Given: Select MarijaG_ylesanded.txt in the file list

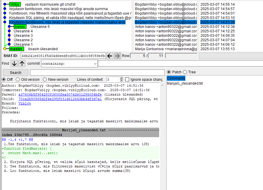Looking at the screenshot, I should (x=184, y=83).
